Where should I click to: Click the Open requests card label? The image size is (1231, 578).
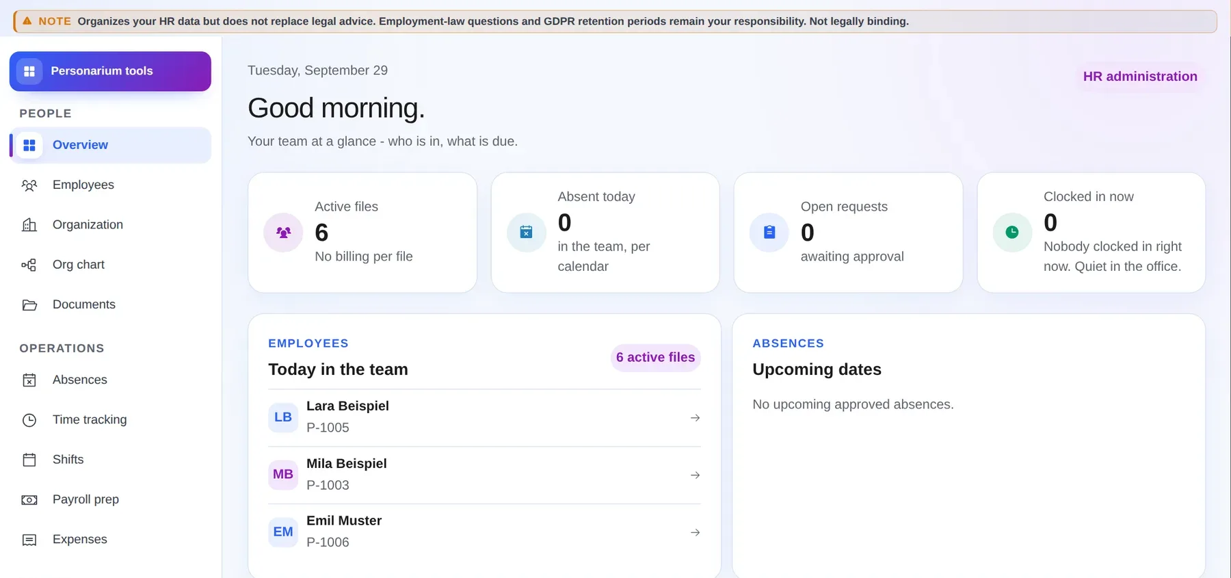click(x=844, y=207)
